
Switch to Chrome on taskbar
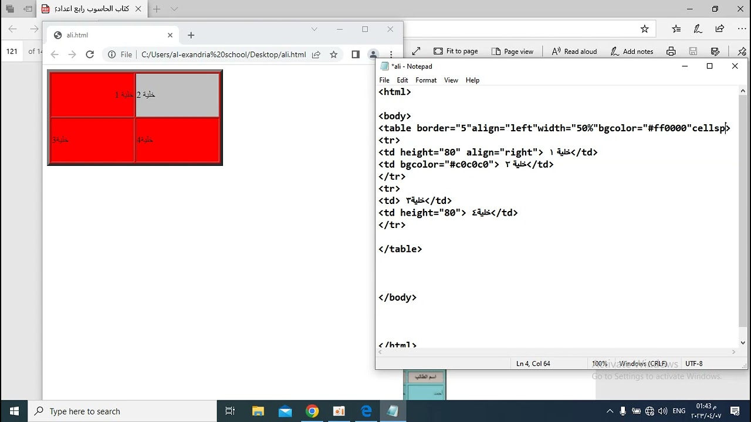[312, 411]
